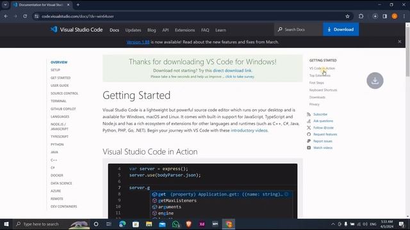Click the X Follow @code icon
410x230 pixels.
pos(309,128)
